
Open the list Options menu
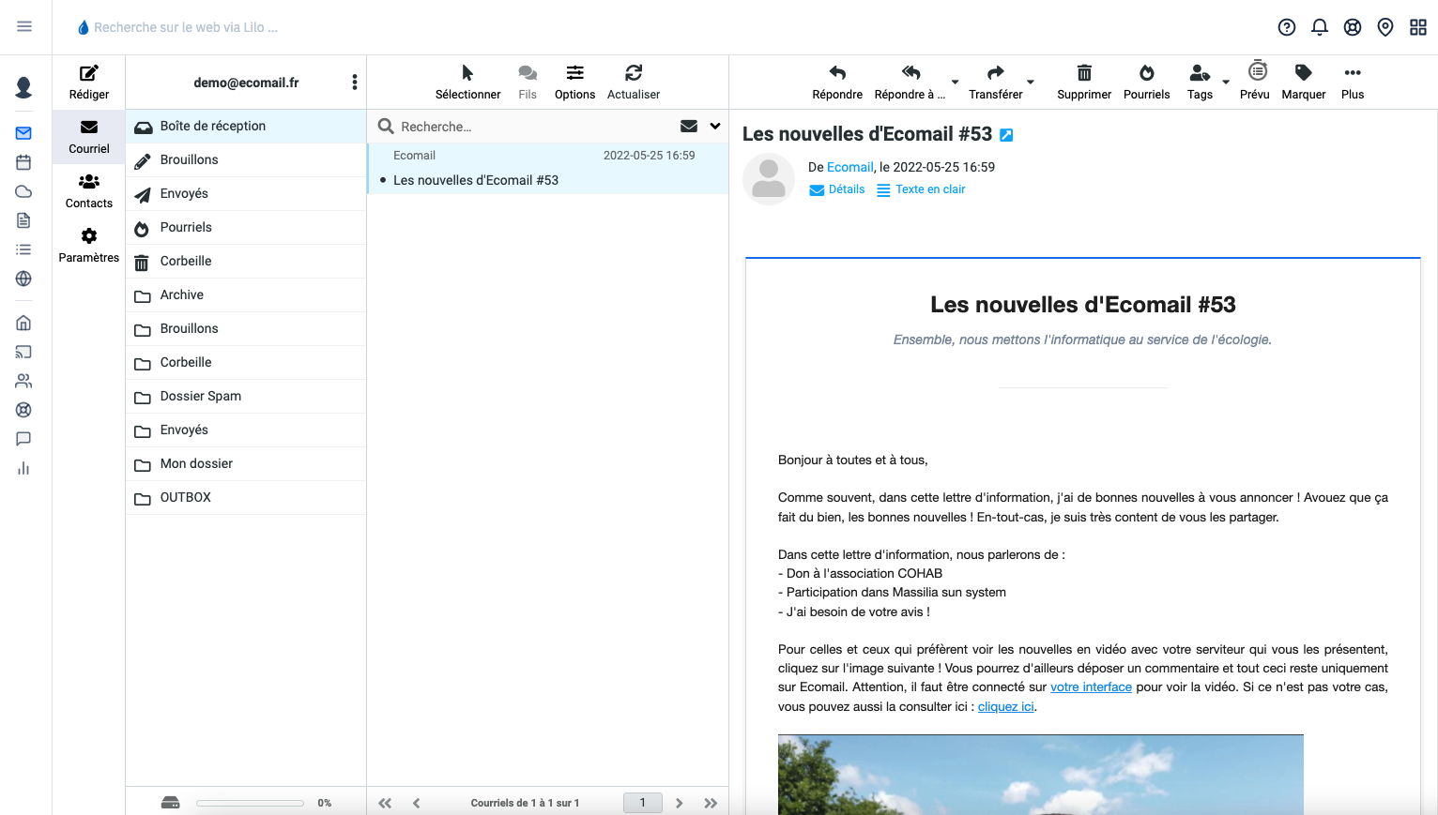coord(574,83)
